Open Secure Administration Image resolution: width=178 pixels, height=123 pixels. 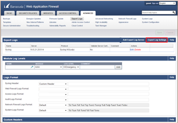coord(12,26)
